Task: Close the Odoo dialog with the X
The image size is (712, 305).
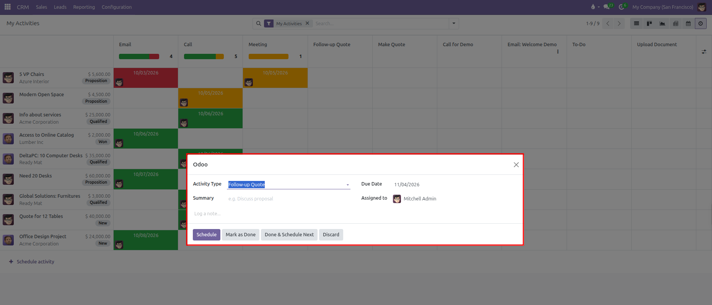Action: [x=516, y=165]
